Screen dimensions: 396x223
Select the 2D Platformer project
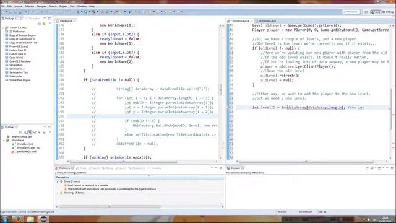point(17,32)
